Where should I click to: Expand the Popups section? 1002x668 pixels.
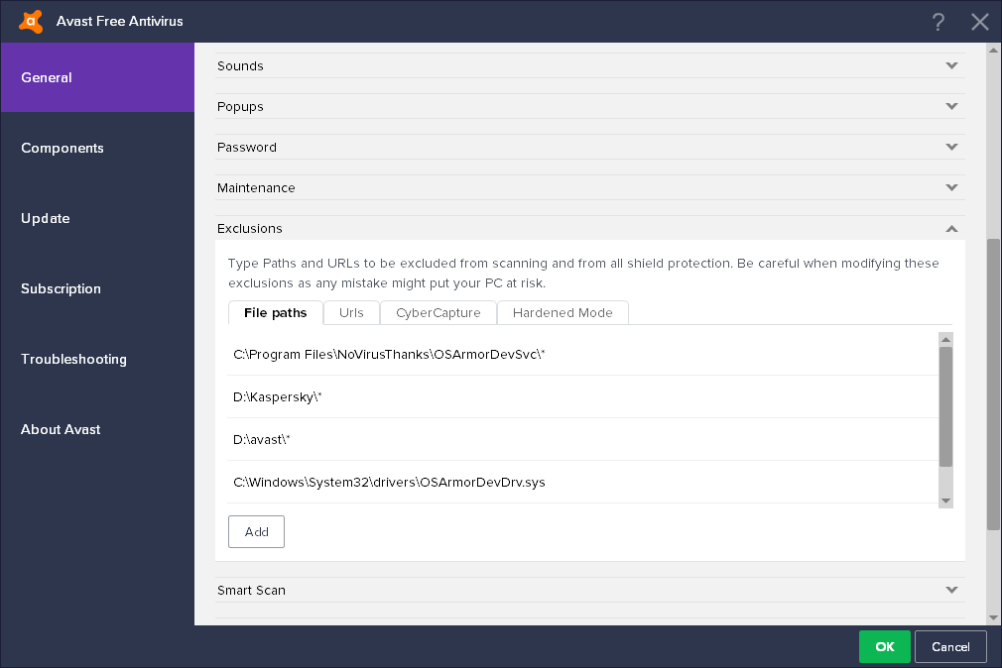point(951,107)
